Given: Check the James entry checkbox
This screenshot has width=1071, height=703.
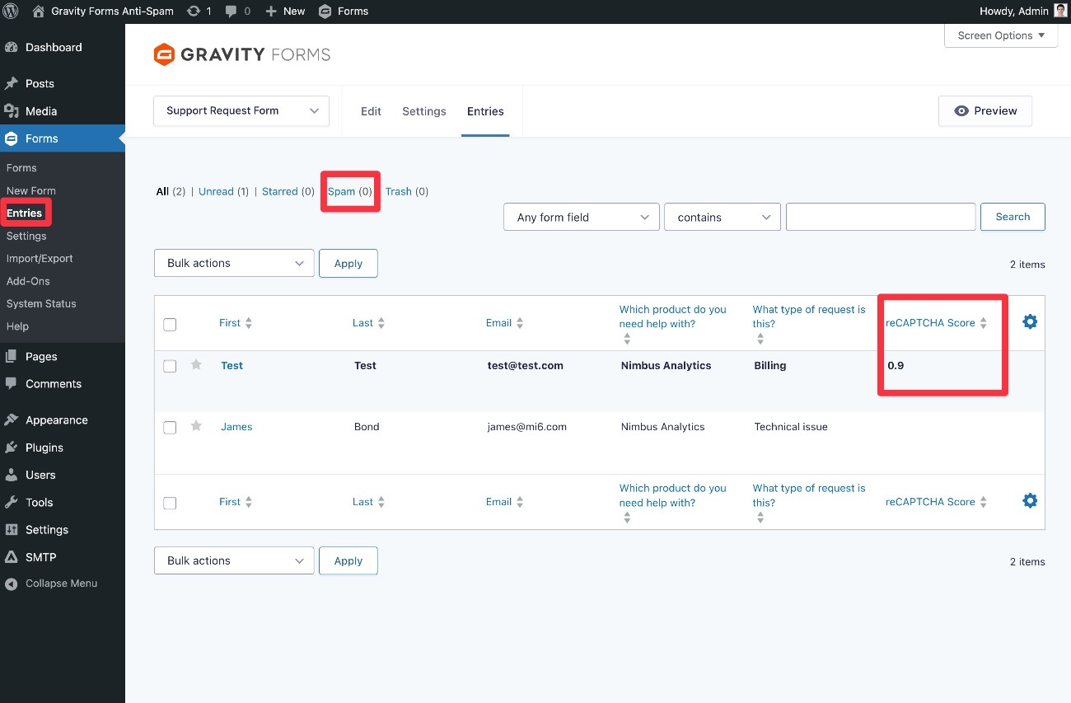Looking at the screenshot, I should 170,428.
